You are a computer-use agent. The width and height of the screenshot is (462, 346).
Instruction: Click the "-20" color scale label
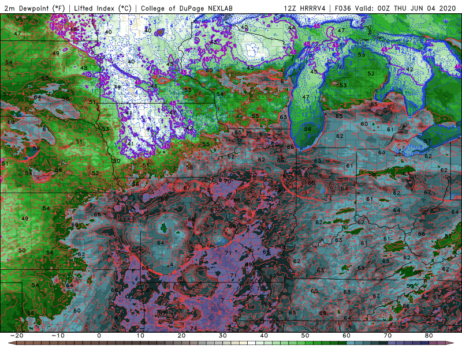pos(17,336)
